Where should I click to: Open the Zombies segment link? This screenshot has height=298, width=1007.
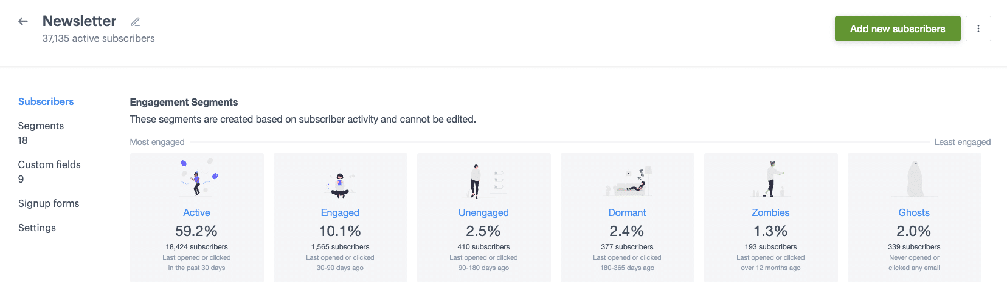(x=770, y=212)
